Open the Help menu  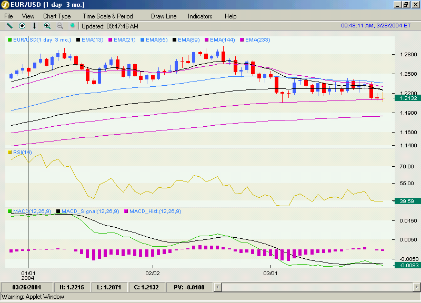click(x=230, y=16)
